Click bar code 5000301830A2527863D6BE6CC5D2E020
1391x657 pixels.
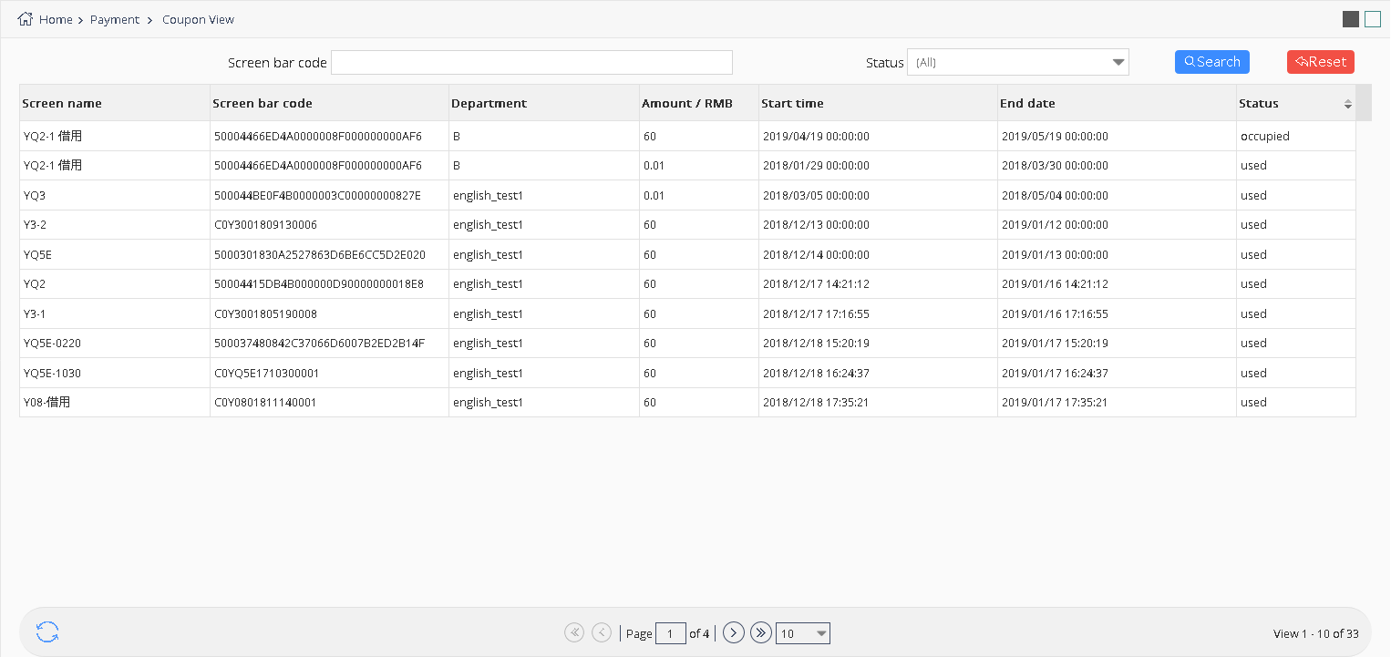(x=320, y=255)
